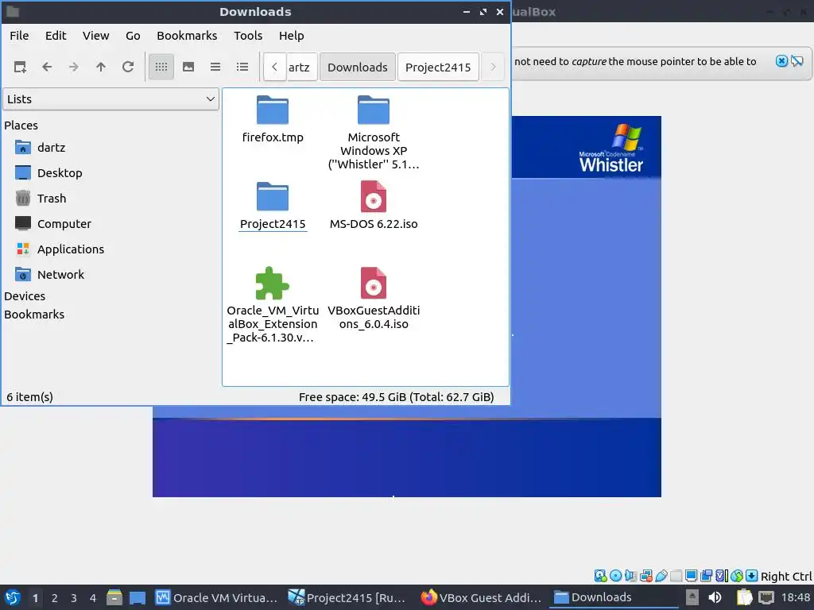814x610 pixels.
Task: Switch to compact view
Action: (215, 67)
